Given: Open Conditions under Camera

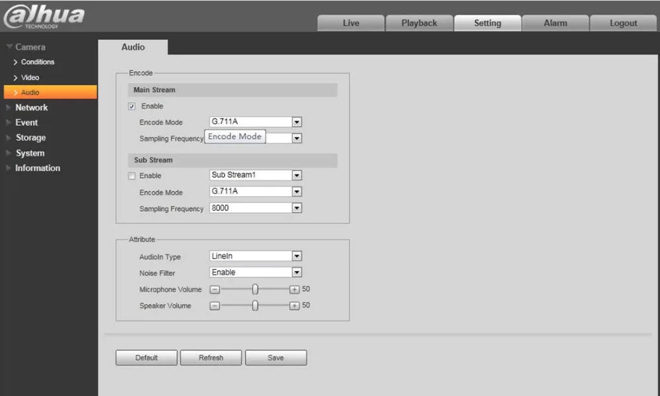Looking at the screenshot, I should pos(34,62).
